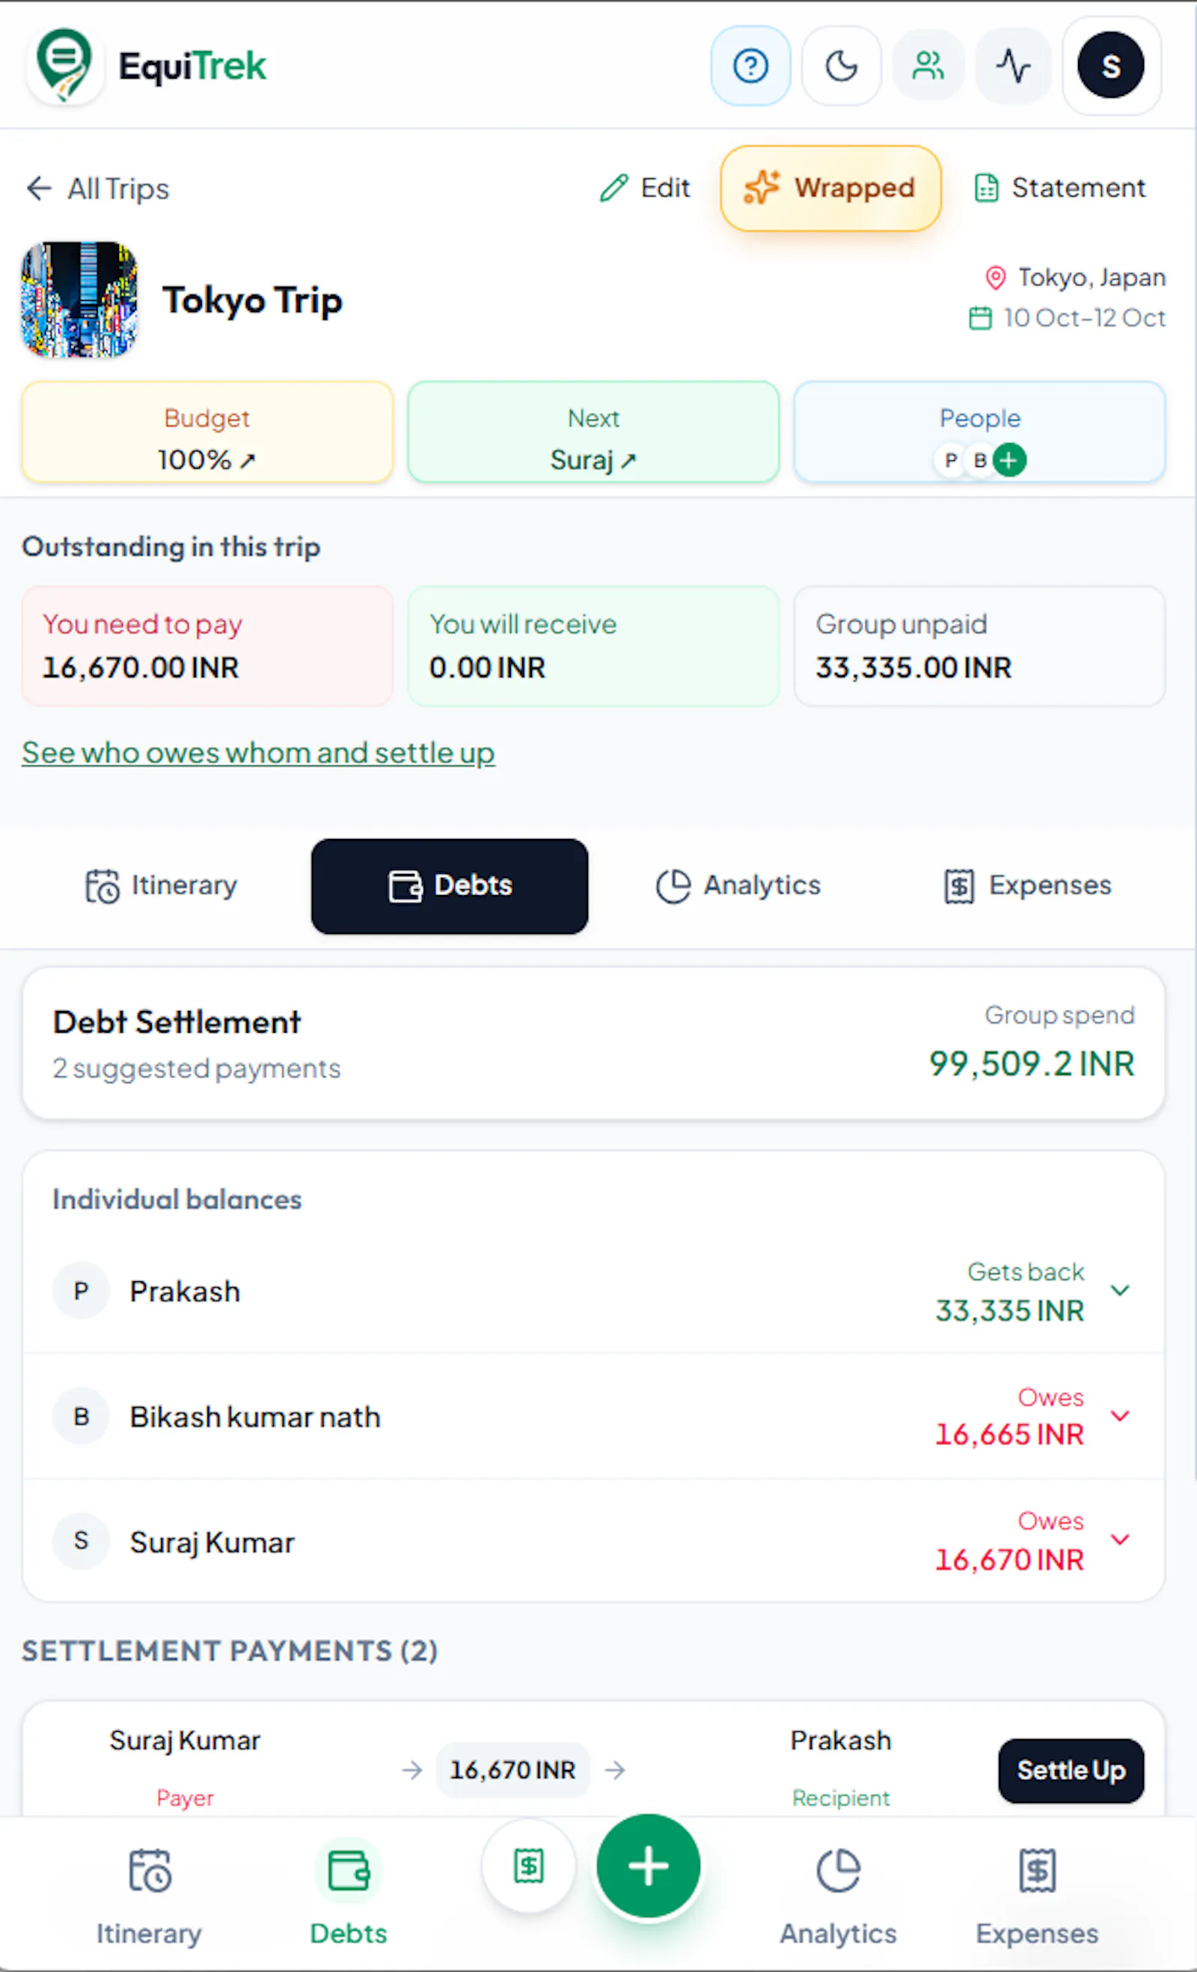Expand Bikash kumar nath balance chevron
This screenshot has height=1972, width=1197.
coord(1120,1416)
